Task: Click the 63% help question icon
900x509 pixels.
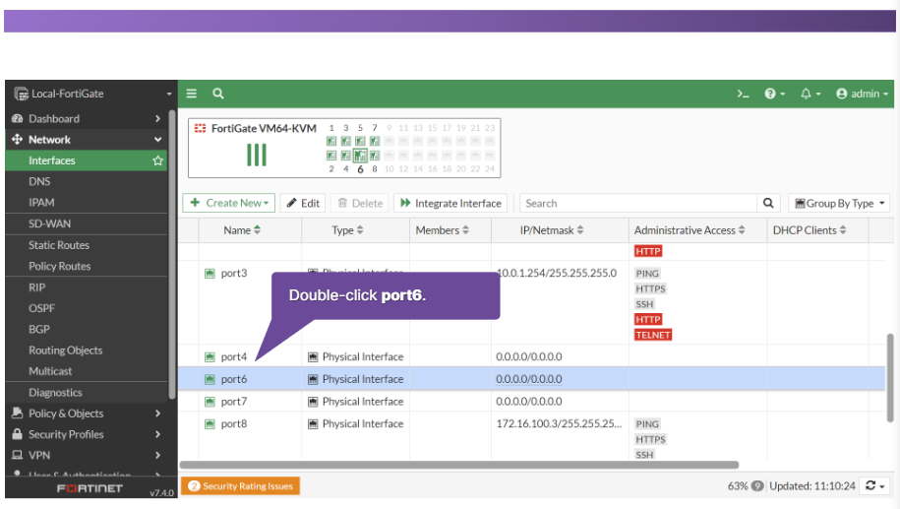Action: coord(757,486)
